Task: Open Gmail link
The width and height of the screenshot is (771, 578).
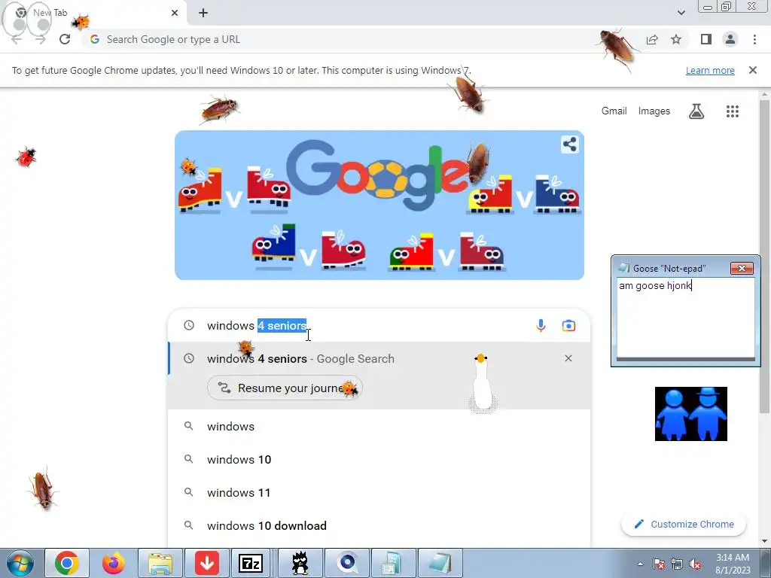Action: pos(614,111)
